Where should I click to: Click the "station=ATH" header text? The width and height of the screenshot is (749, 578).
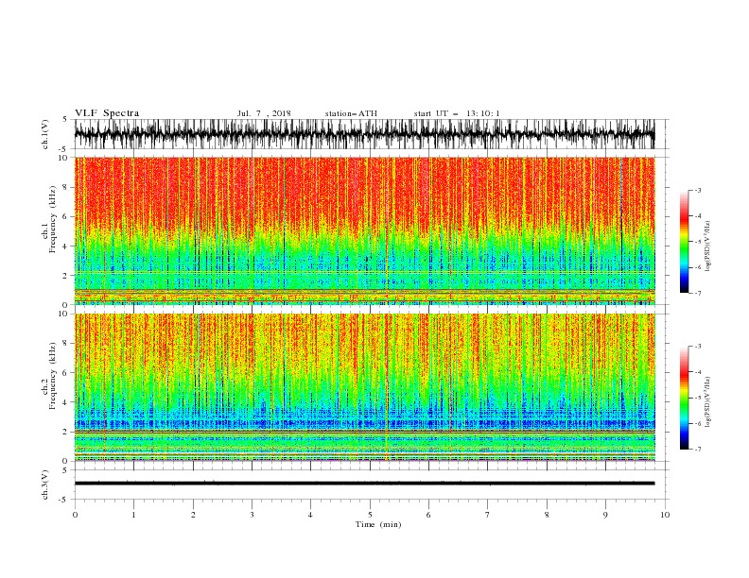(x=351, y=113)
